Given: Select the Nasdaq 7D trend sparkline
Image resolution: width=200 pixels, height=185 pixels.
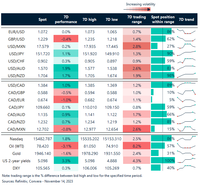Looking at the screenshot, I should (186, 139).
